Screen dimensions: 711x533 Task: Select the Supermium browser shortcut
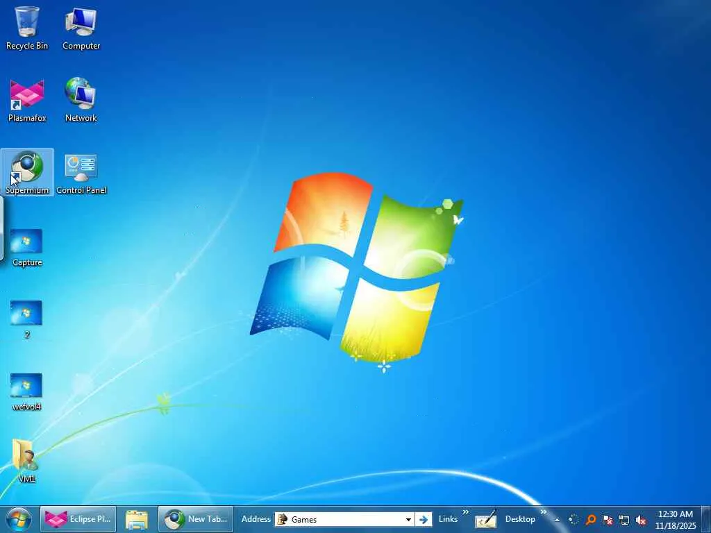click(27, 173)
